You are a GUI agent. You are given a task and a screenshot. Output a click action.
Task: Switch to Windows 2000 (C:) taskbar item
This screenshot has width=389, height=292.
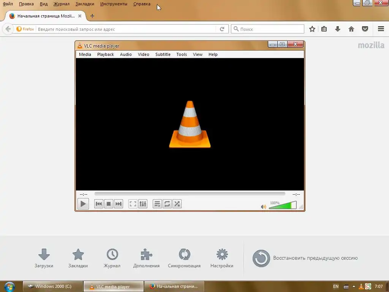[x=53, y=286]
